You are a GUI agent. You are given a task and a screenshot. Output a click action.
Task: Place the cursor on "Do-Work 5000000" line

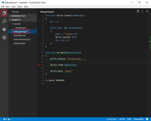click(x=55, y=80)
